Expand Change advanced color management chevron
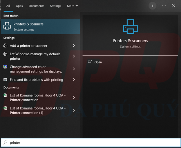Image resolution: width=181 pixels, height=148 pixels. (x=74, y=69)
